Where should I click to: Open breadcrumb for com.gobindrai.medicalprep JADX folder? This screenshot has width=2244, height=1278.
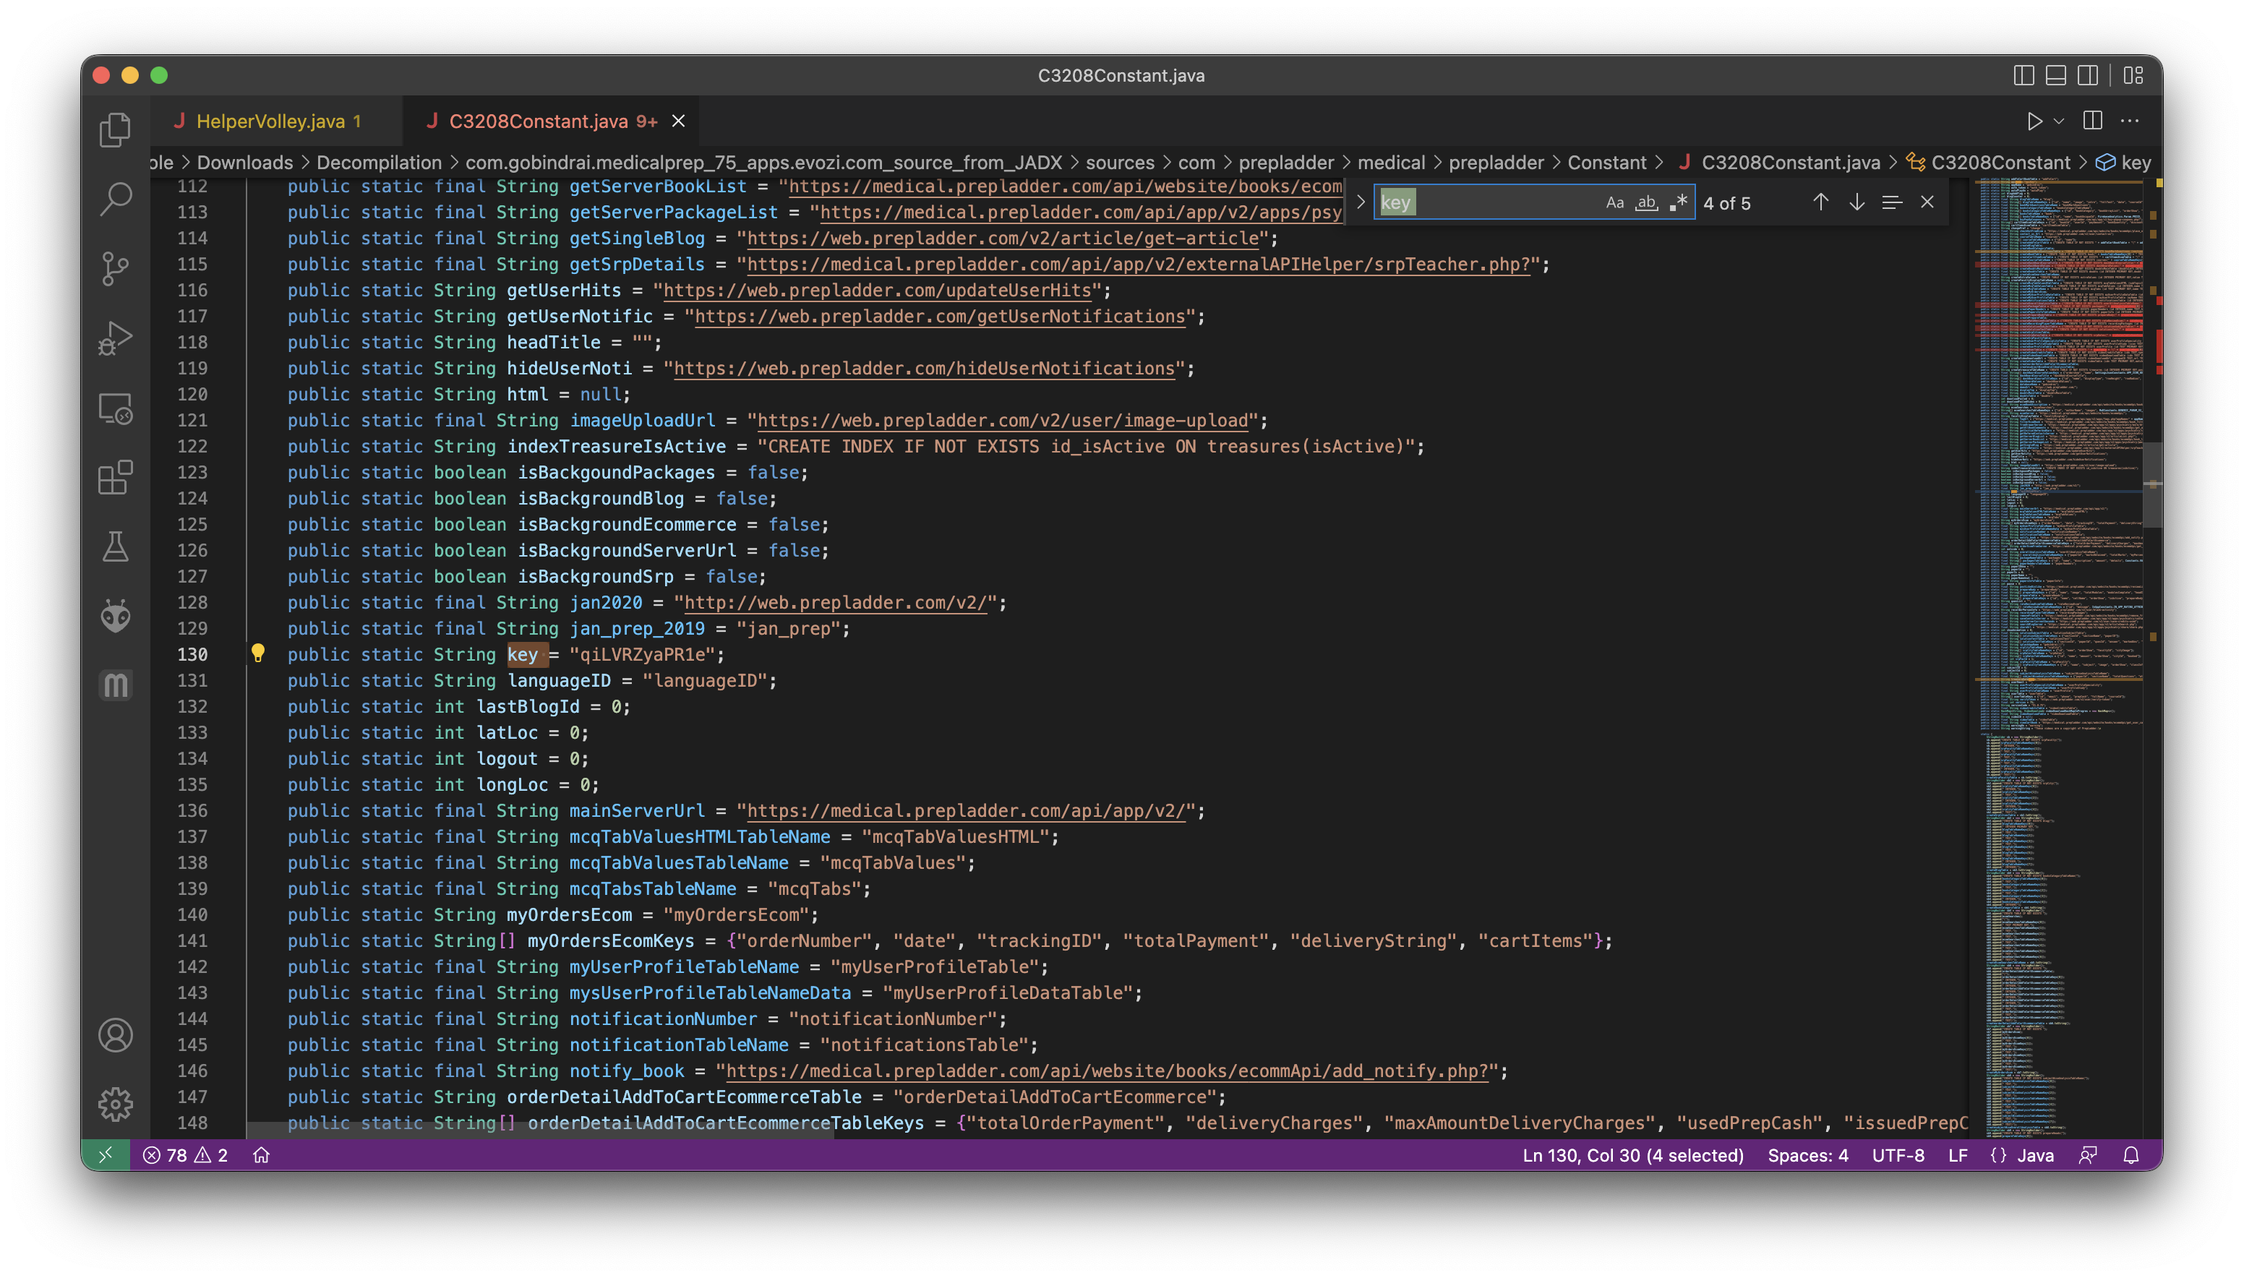pos(763,163)
